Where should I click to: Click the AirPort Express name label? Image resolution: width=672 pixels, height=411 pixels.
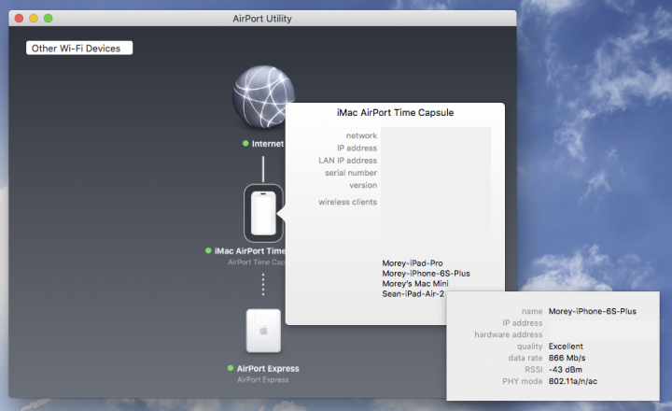268,369
